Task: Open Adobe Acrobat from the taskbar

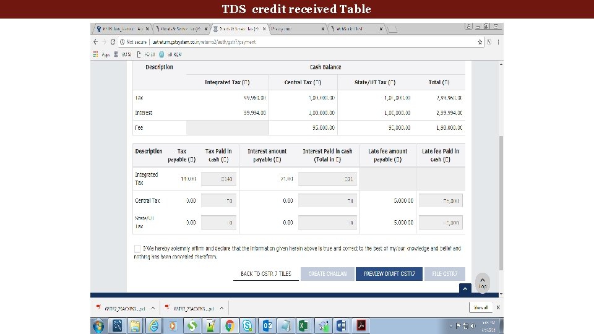Action: 361,326
